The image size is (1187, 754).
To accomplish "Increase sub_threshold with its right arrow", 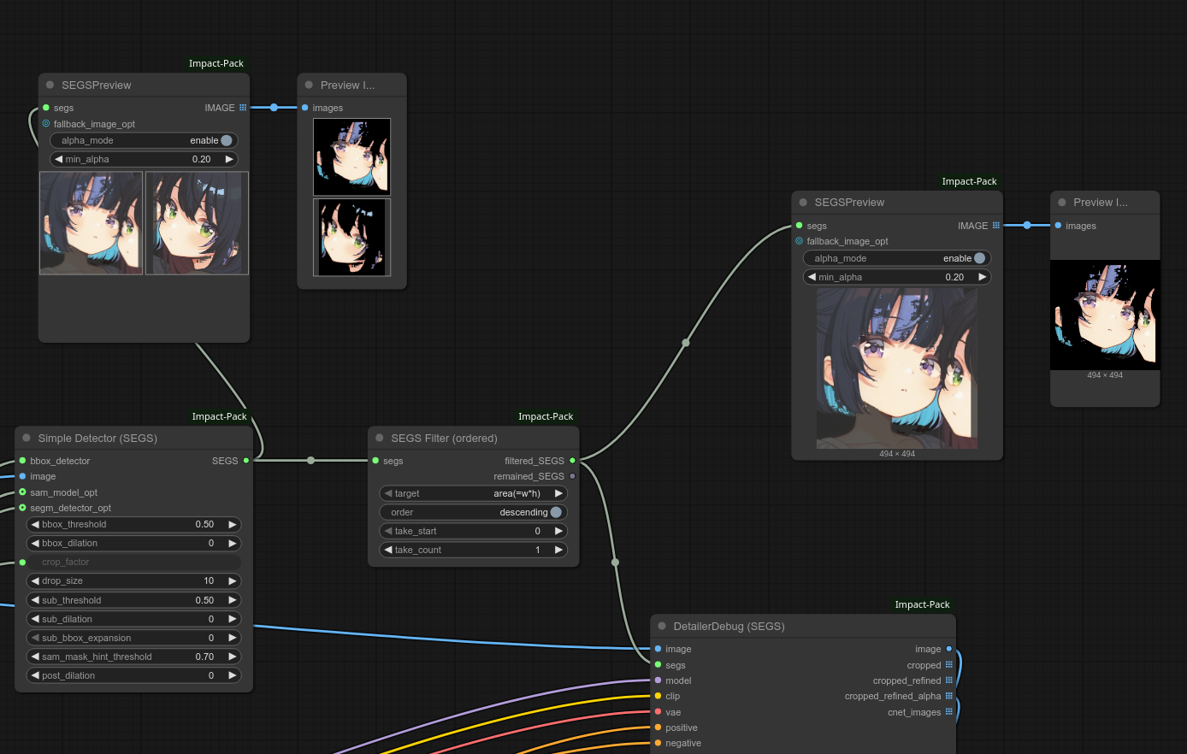I will tap(232, 600).
